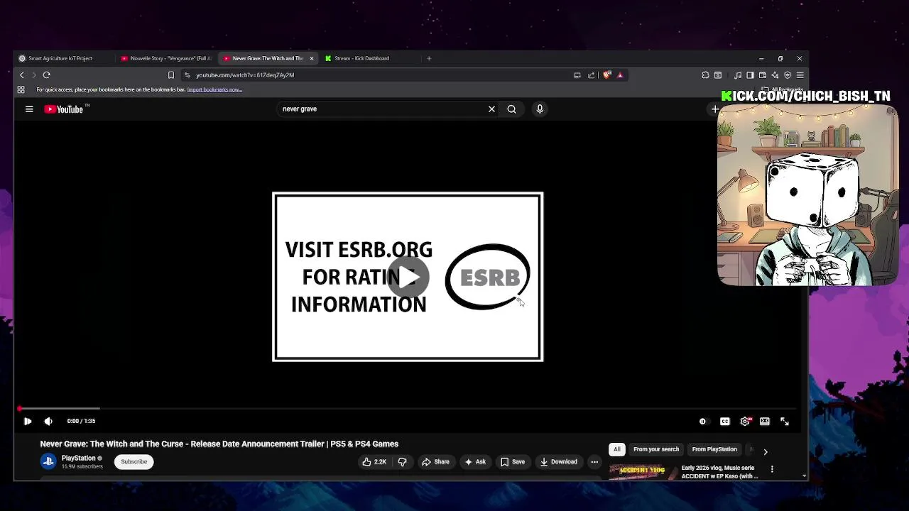Image resolution: width=909 pixels, height=511 pixels.
Task: Click the YouTube search magnifier button
Action: click(x=511, y=109)
